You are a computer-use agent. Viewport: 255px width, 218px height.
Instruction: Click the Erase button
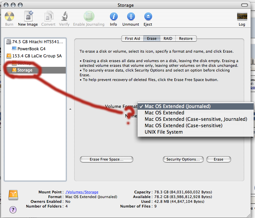(219, 159)
